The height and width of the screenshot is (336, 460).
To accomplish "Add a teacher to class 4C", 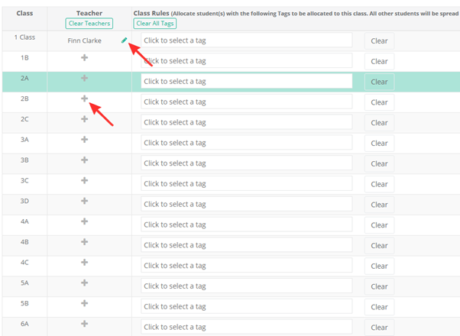I will point(85,262).
